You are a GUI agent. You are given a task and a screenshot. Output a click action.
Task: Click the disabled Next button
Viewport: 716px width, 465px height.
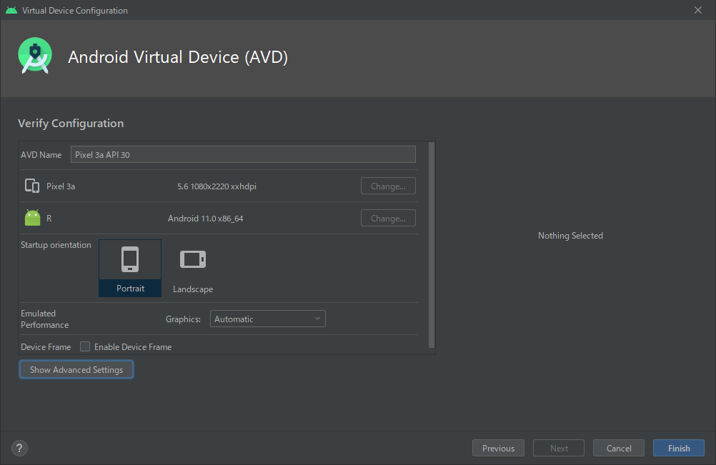click(559, 448)
